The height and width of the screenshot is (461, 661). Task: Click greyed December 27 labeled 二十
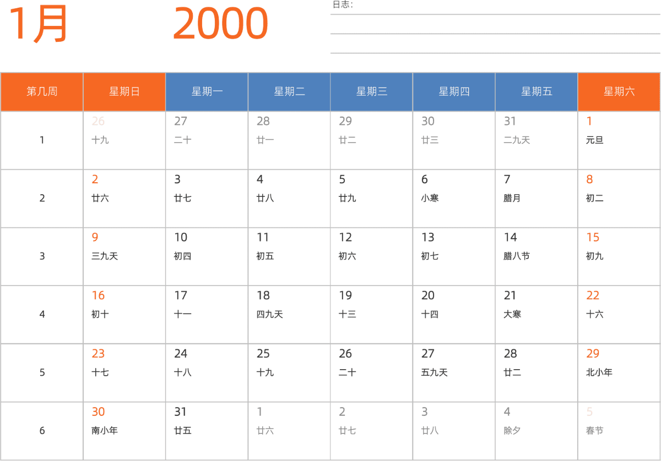tap(207, 140)
